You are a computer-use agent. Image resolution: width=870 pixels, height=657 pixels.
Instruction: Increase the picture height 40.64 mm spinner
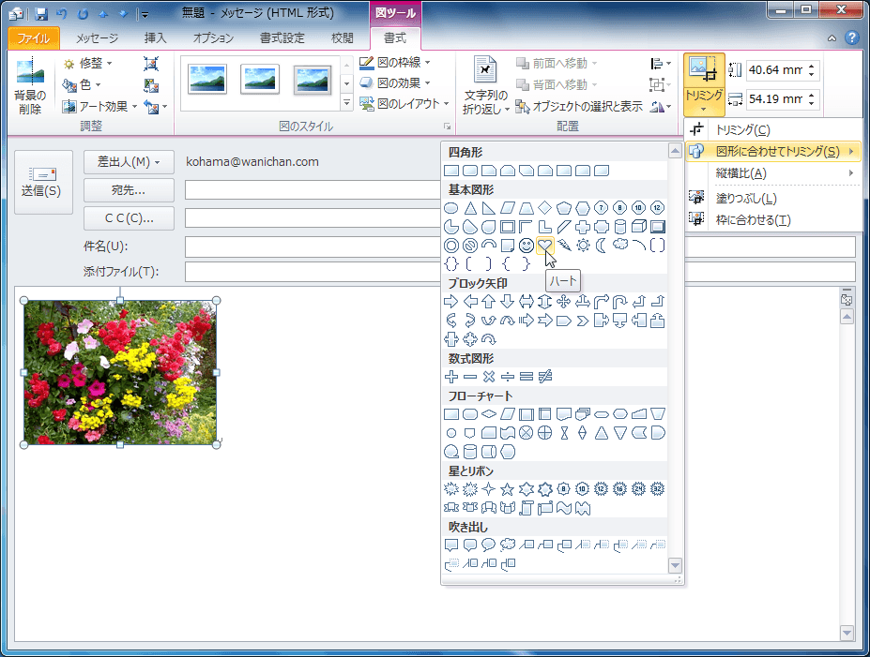pyautogui.click(x=811, y=67)
